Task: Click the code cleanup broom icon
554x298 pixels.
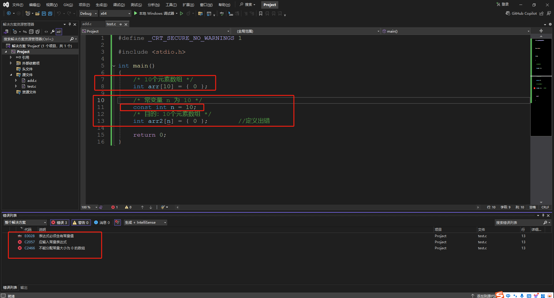Action: point(163,207)
